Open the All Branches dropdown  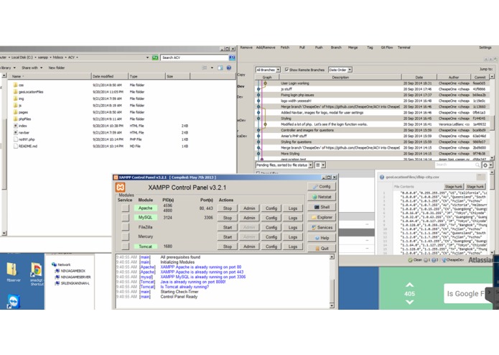click(268, 70)
